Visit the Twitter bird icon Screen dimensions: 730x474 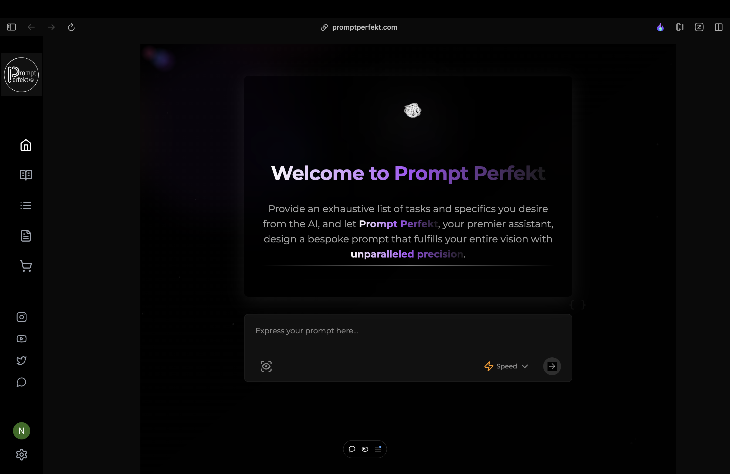pyautogui.click(x=22, y=360)
